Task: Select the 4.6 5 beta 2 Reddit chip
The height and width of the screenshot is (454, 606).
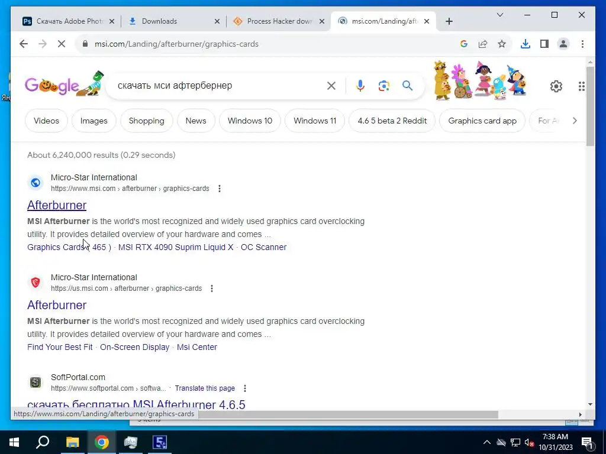Action: tap(392, 121)
